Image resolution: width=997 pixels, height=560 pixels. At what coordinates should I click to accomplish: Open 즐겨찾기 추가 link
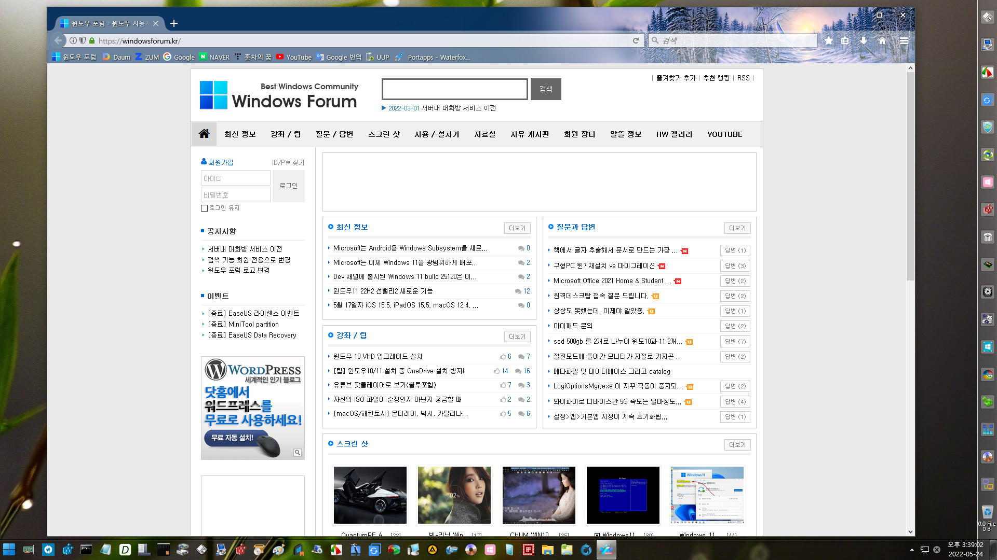coord(676,78)
